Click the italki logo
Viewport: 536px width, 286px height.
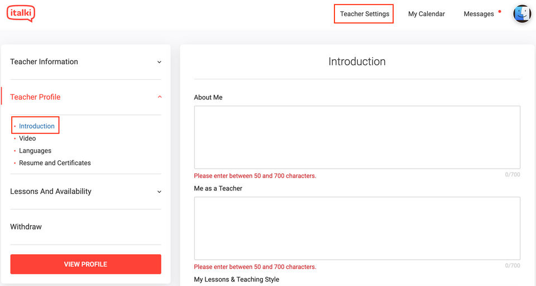click(21, 13)
